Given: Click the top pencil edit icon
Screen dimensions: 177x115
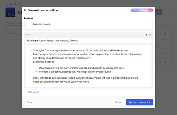Looking at the screenshot, I should pyautogui.click(x=165, y=34).
